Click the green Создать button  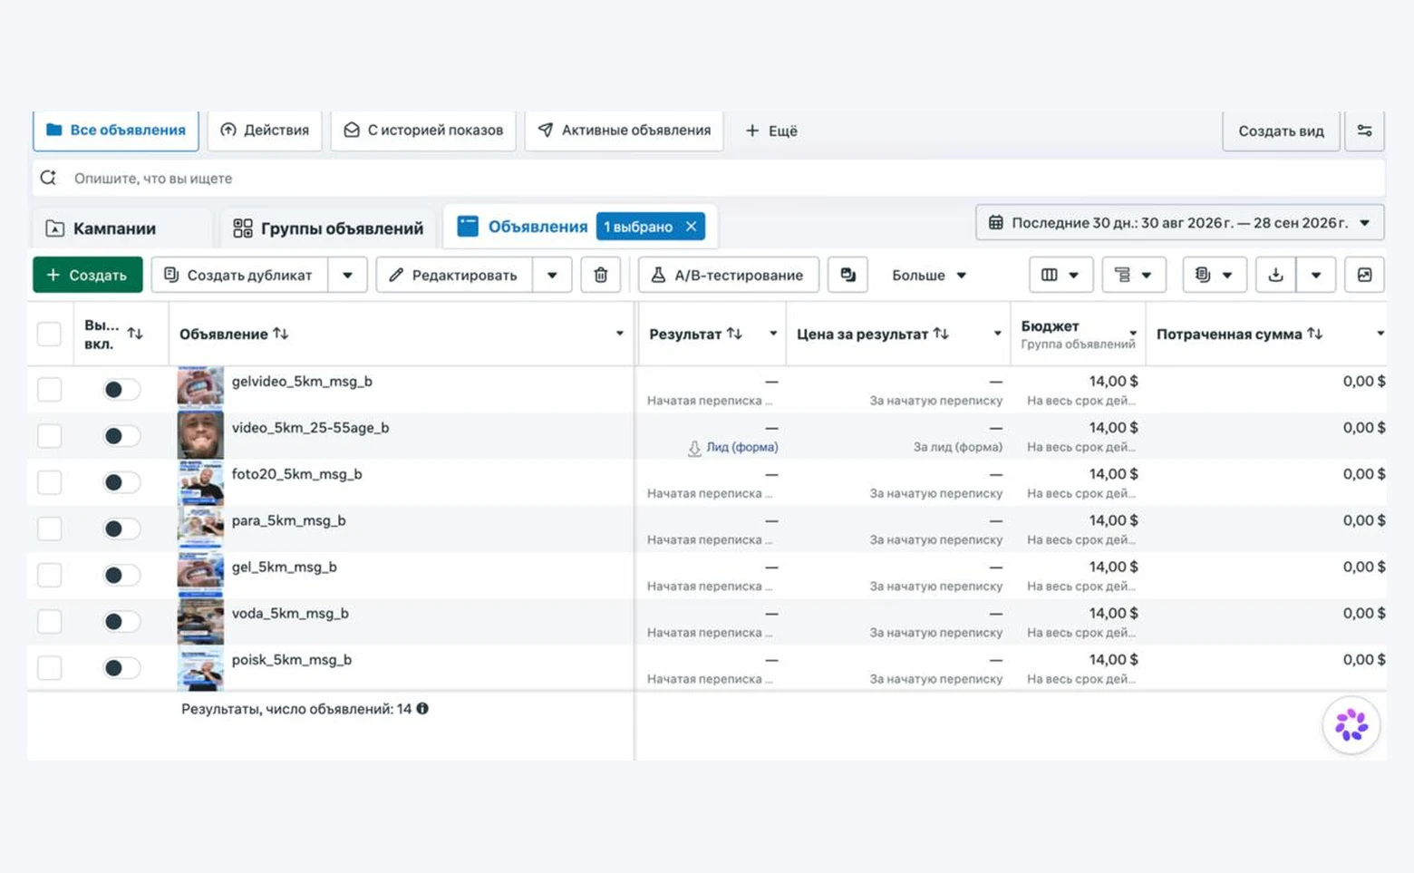click(87, 275)
